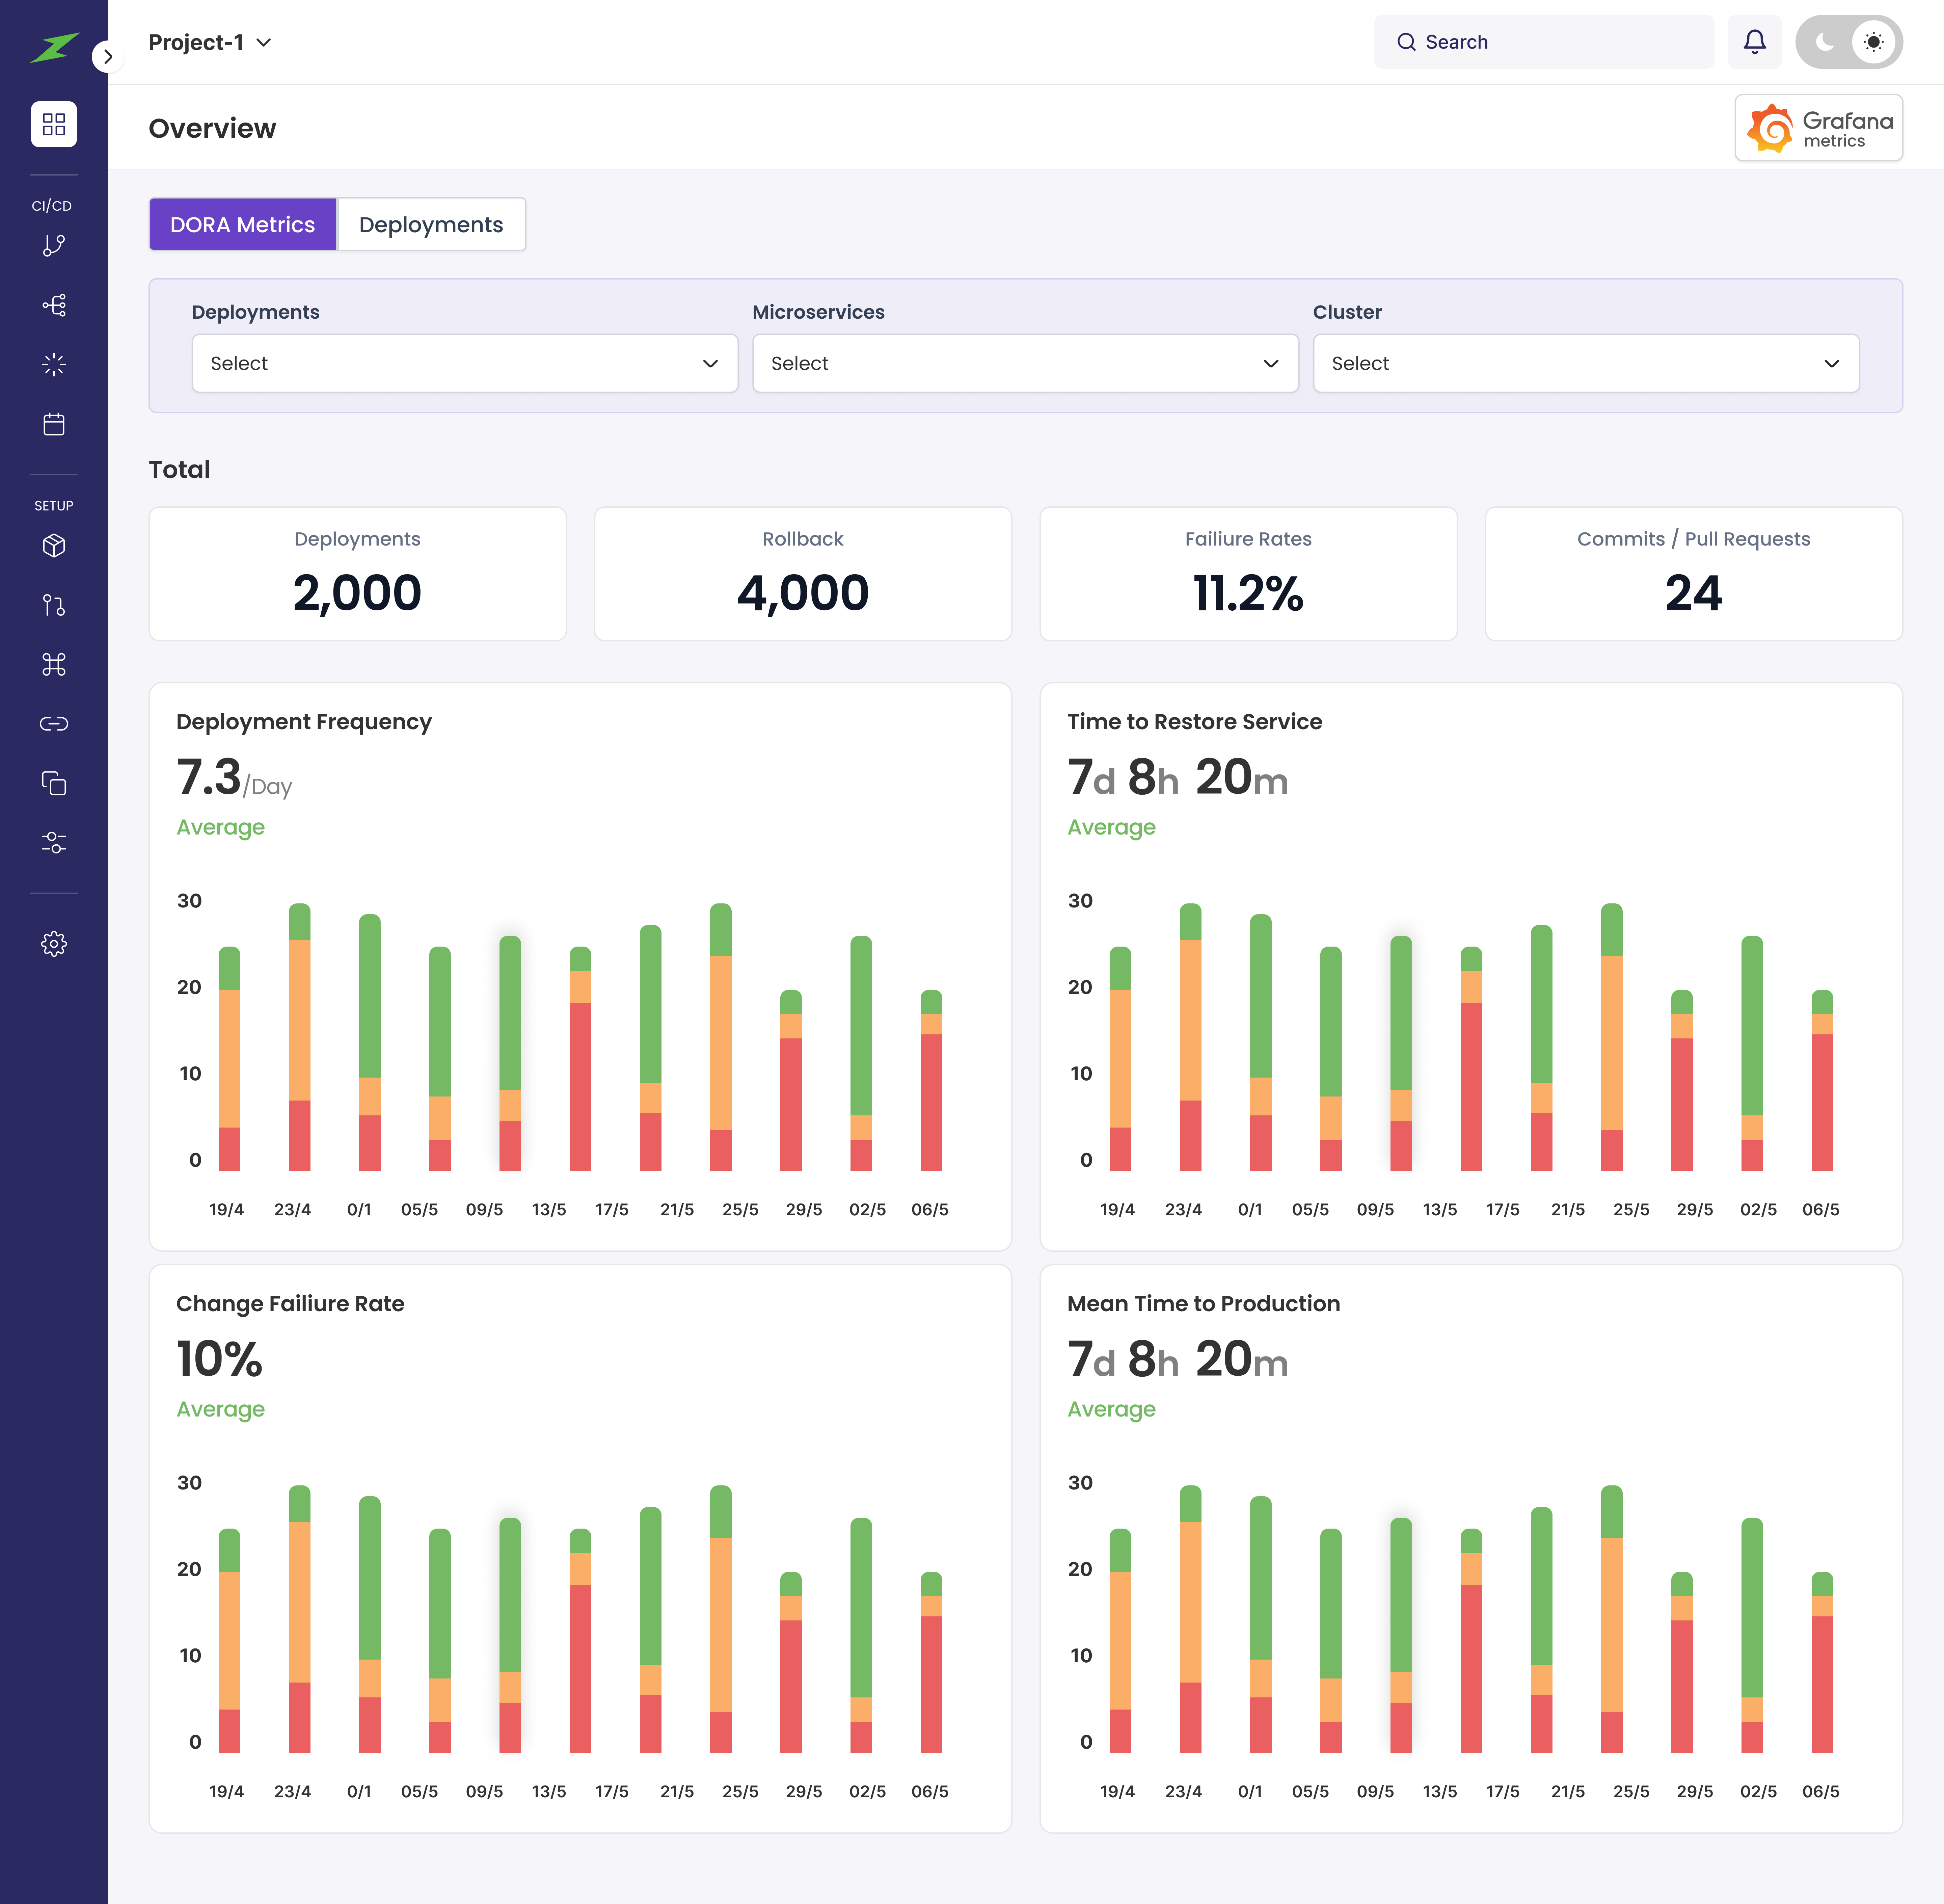Open the dashboard grid icon in sidebar

(x=54, y=124)
